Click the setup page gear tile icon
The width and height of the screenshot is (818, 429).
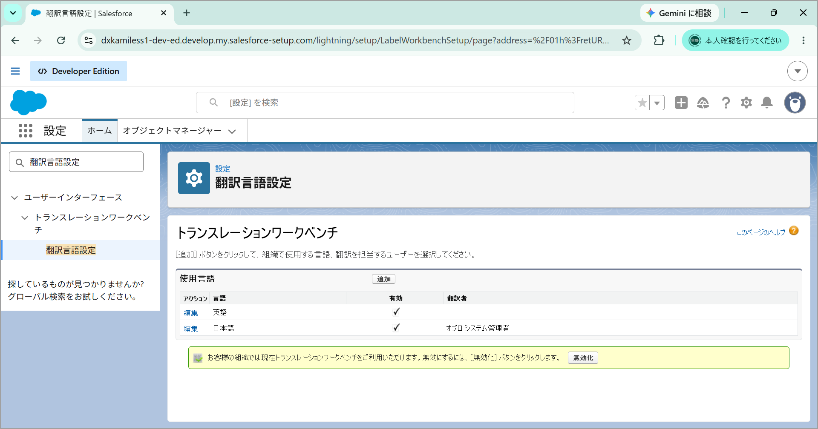tap(194, 178)
